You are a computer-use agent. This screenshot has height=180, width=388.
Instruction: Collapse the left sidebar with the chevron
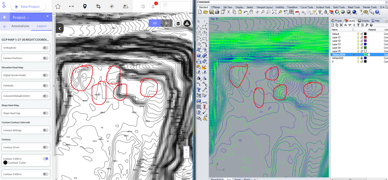pos(60,29)
